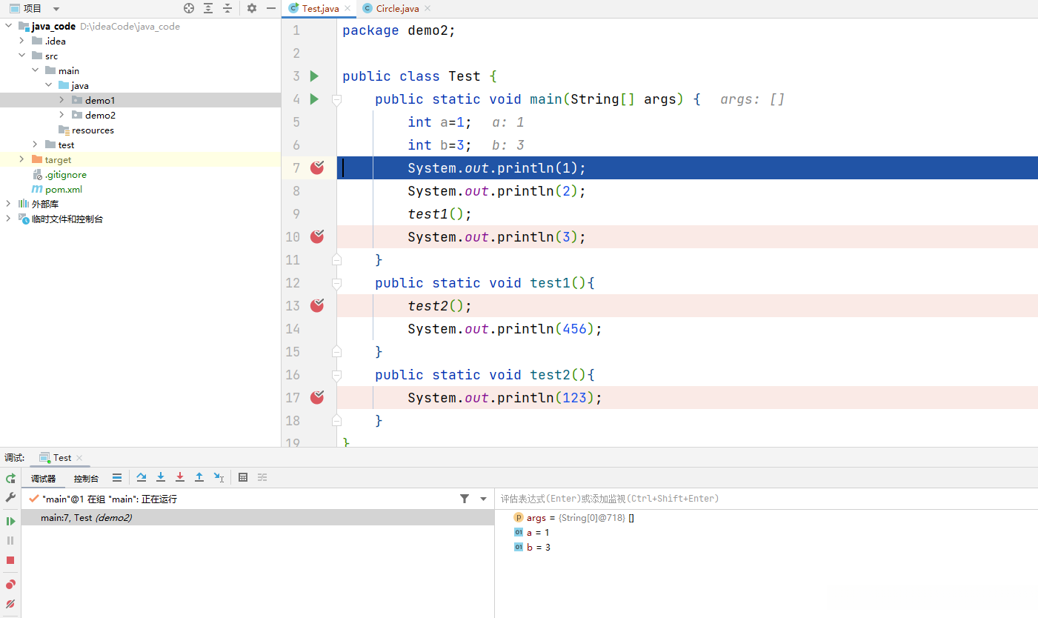Screen dimensions: 1038x618
Task: Resume program with the green play icon
Action: [10, 521]
